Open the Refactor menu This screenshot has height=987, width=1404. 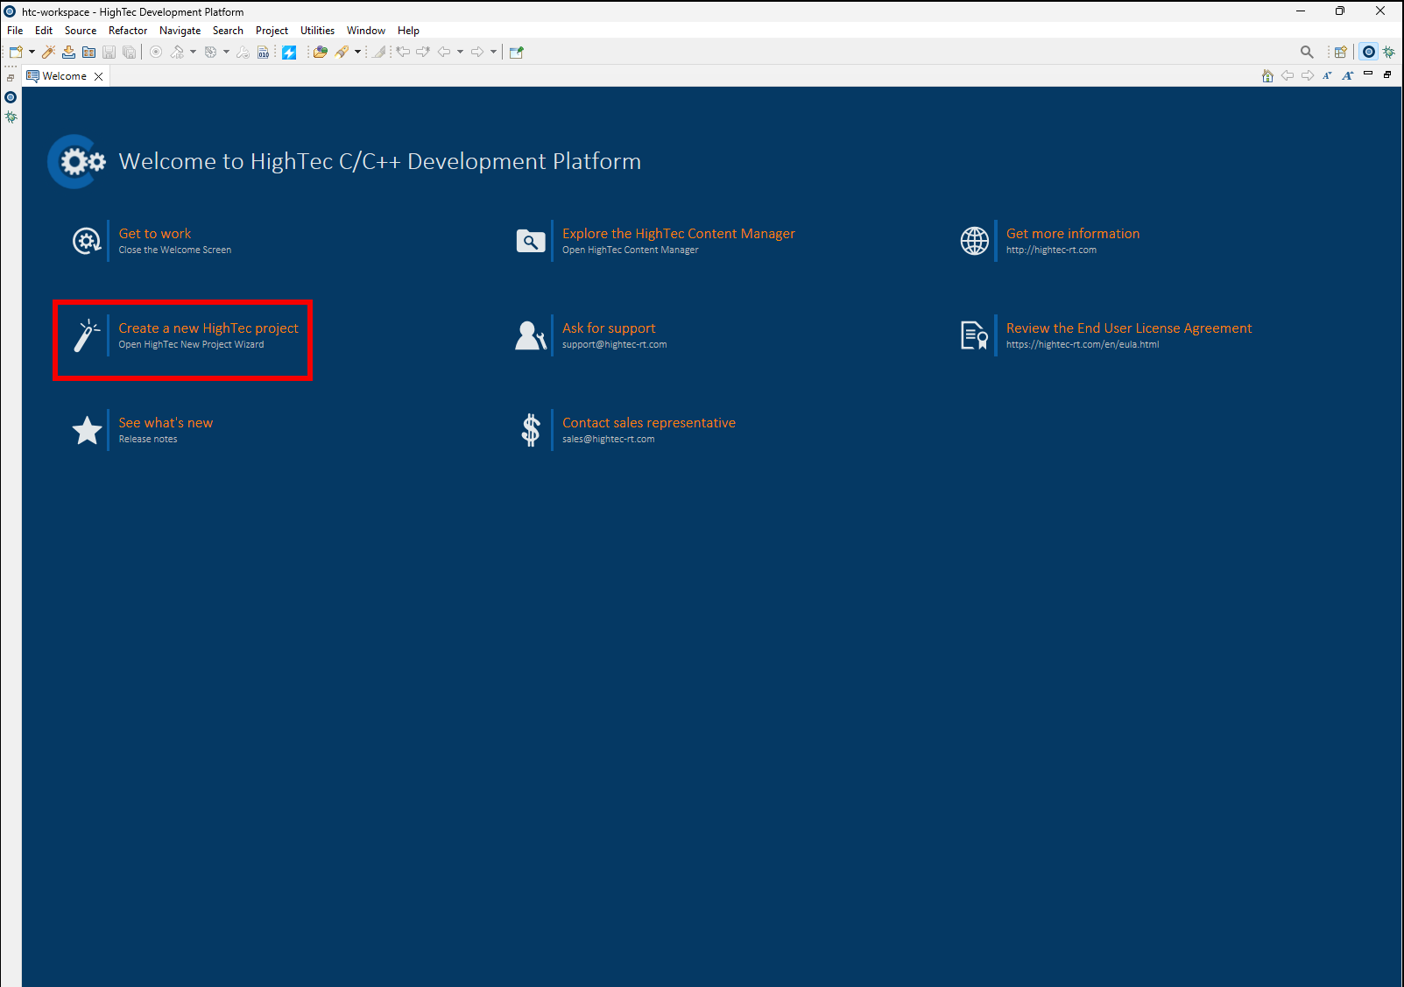(128, 31)
